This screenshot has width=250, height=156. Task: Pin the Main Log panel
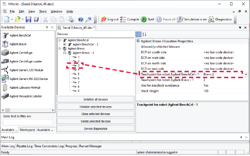point(241,137)
